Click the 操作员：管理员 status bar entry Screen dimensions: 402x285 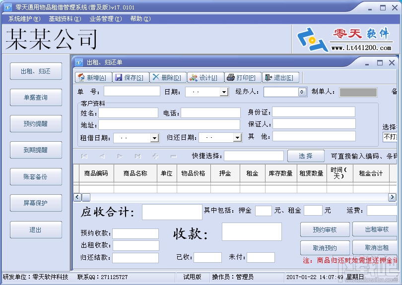click(233, 277)
